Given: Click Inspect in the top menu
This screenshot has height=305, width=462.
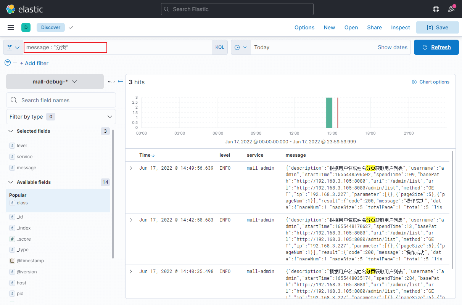Looking at the screenshot, I should pyautogui.click(x=401, y=27).
